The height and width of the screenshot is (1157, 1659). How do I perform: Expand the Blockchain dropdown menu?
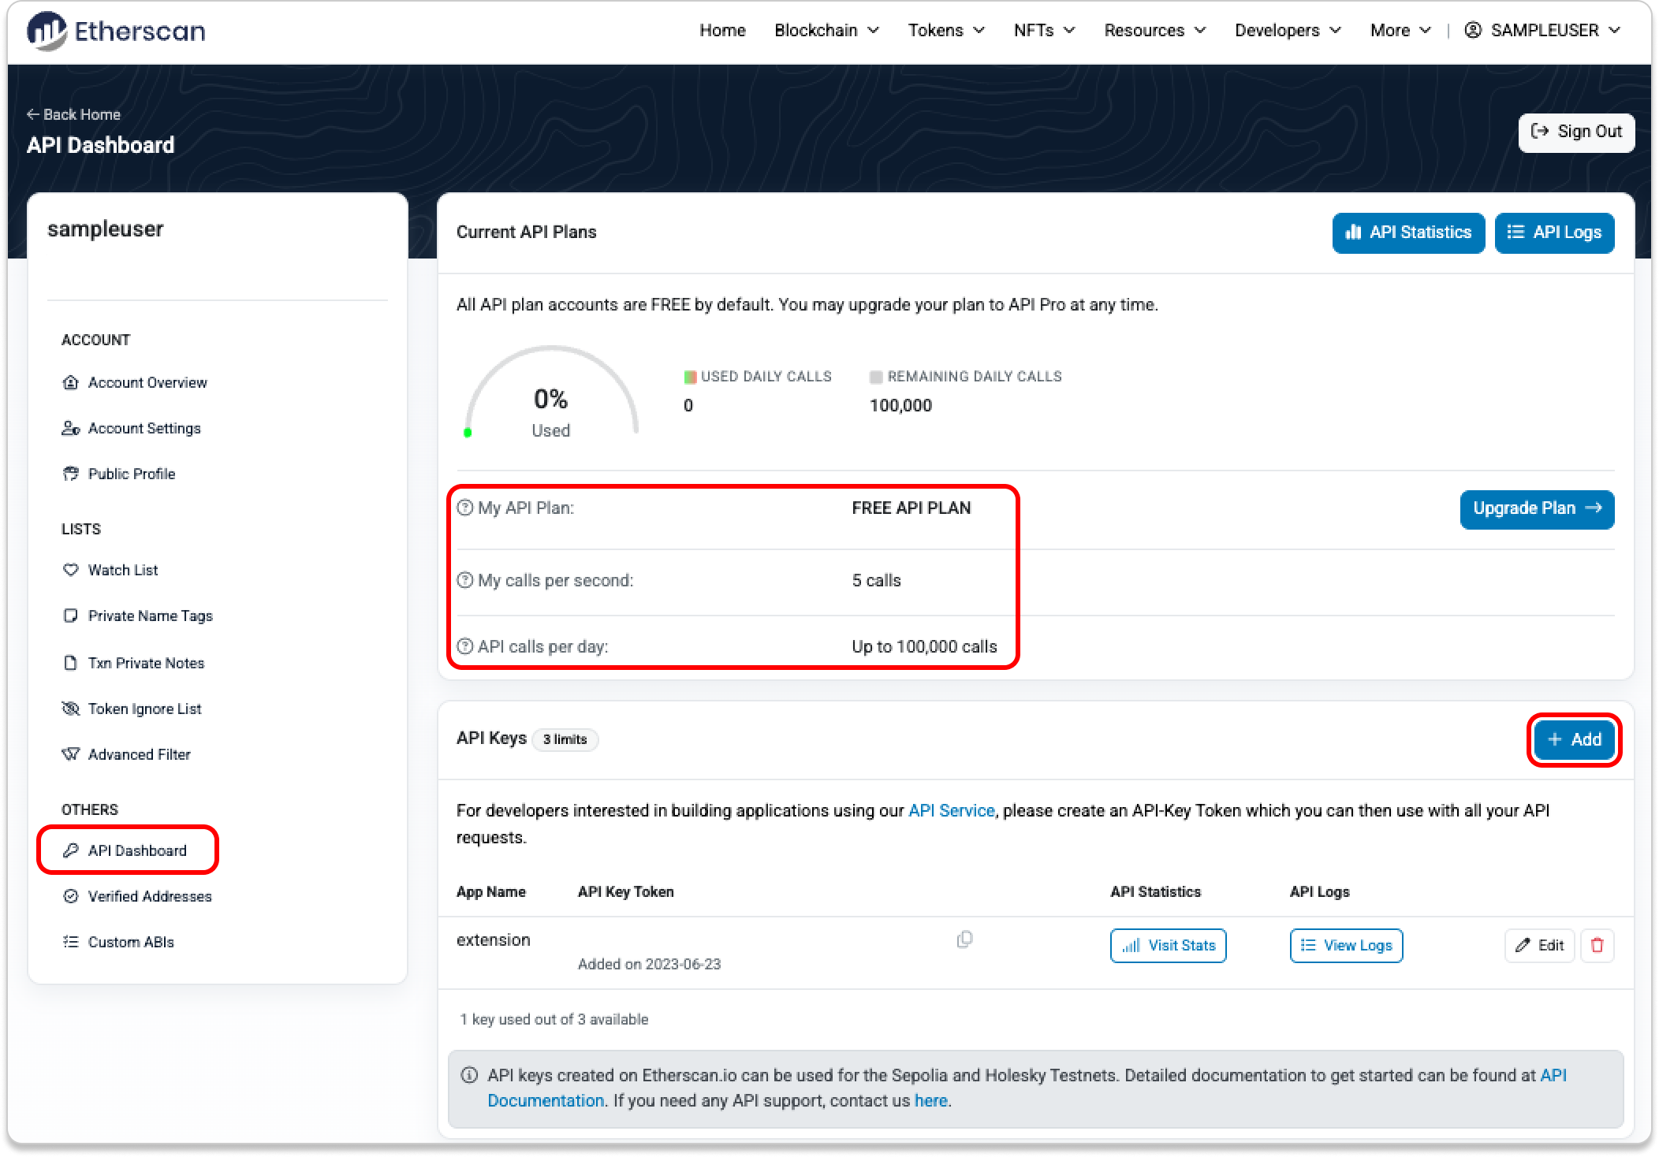click(x=826, y=31)
